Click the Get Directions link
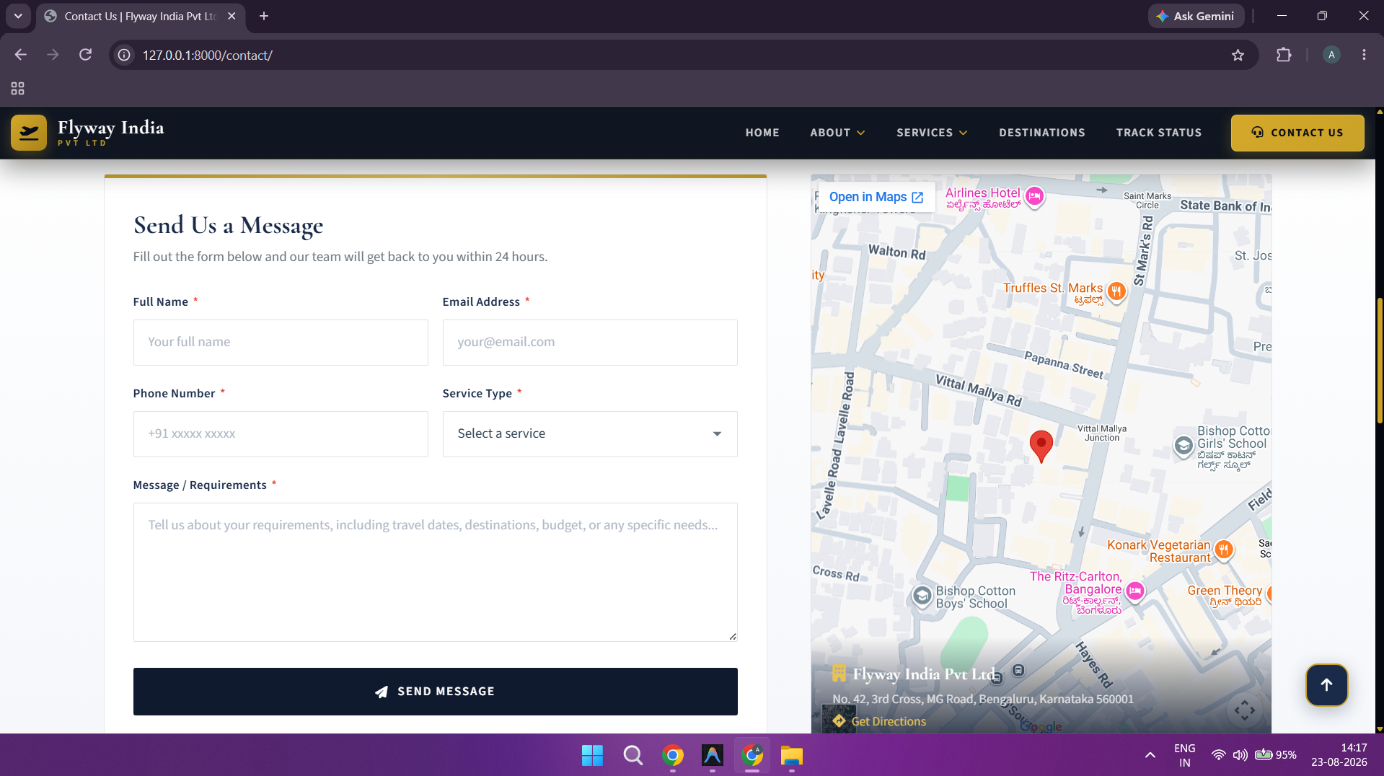Image resolution: width=1384 pixels, height=776 pixels. (x=880, y=721)
